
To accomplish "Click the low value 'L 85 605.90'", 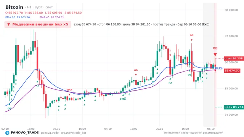I will [x=54, y=13].
